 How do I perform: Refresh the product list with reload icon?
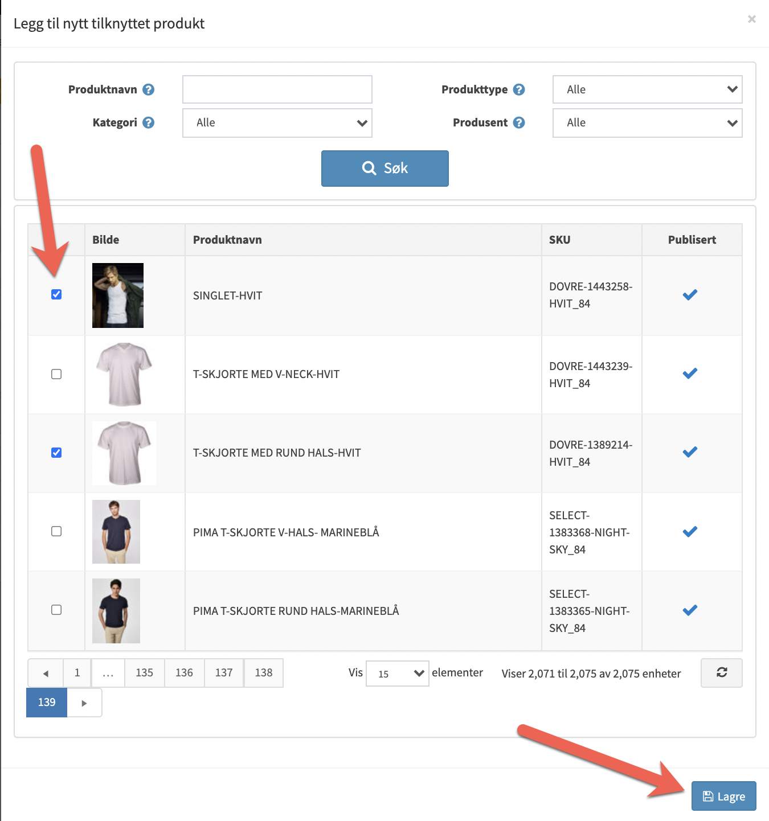coord(721,672)
